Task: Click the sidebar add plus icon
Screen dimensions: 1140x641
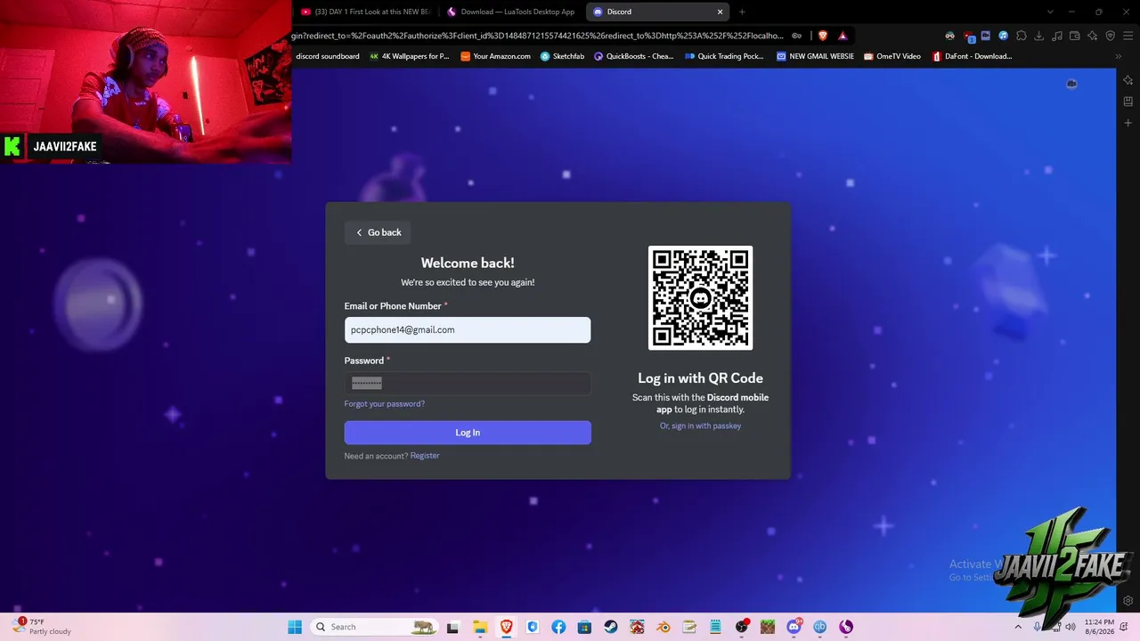Action: pyautogui.click(x=1128, y=123)
